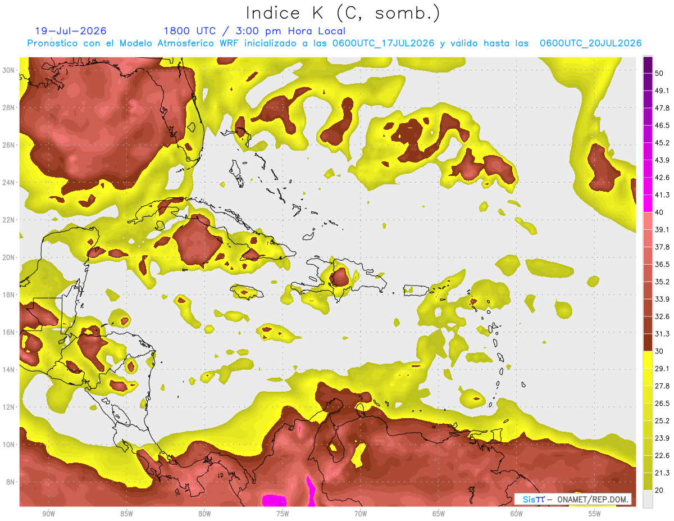Click the "85W" longitude label
Screen dimensions: 674x521
126,514
